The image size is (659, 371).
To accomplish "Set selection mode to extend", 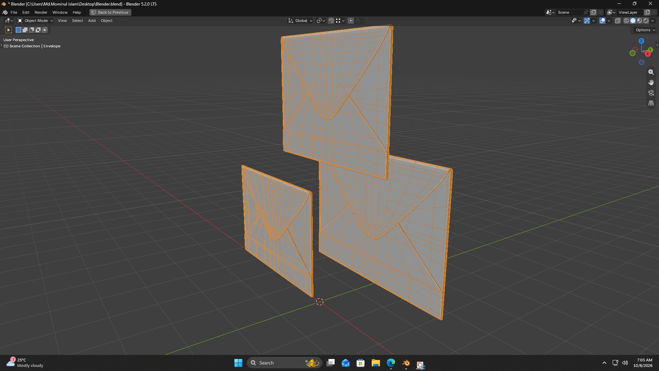I will coord(25,30).
